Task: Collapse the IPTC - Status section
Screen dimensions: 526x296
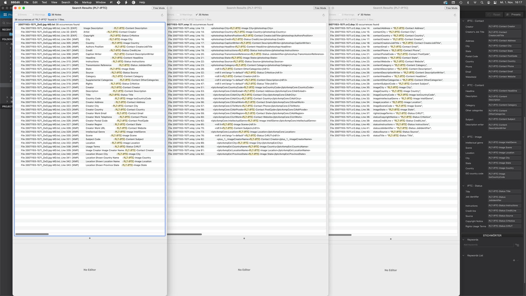Action: click(464, 186)
